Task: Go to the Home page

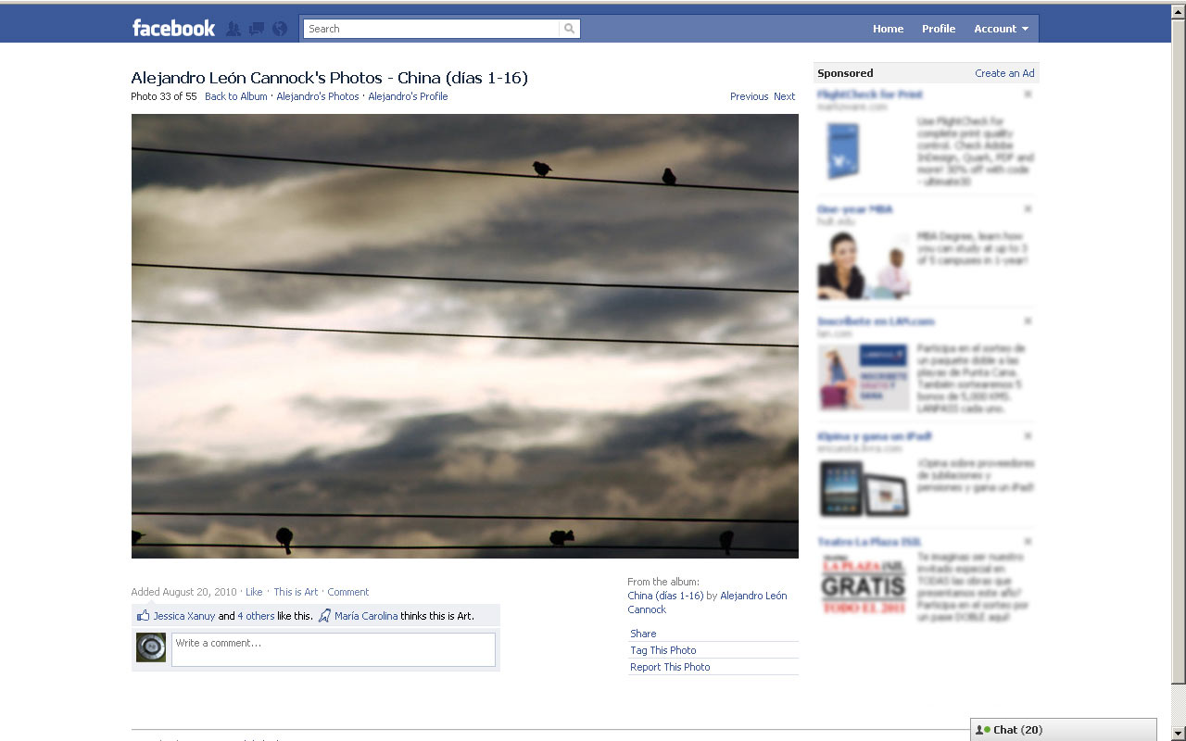Action: click(x=888, y=29)
